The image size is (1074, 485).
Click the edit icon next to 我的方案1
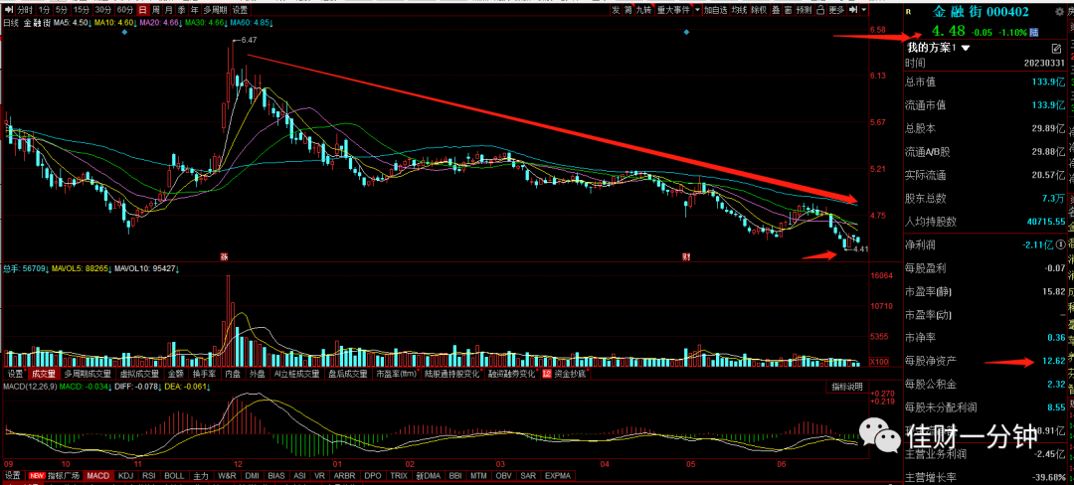coord(1055,49)
